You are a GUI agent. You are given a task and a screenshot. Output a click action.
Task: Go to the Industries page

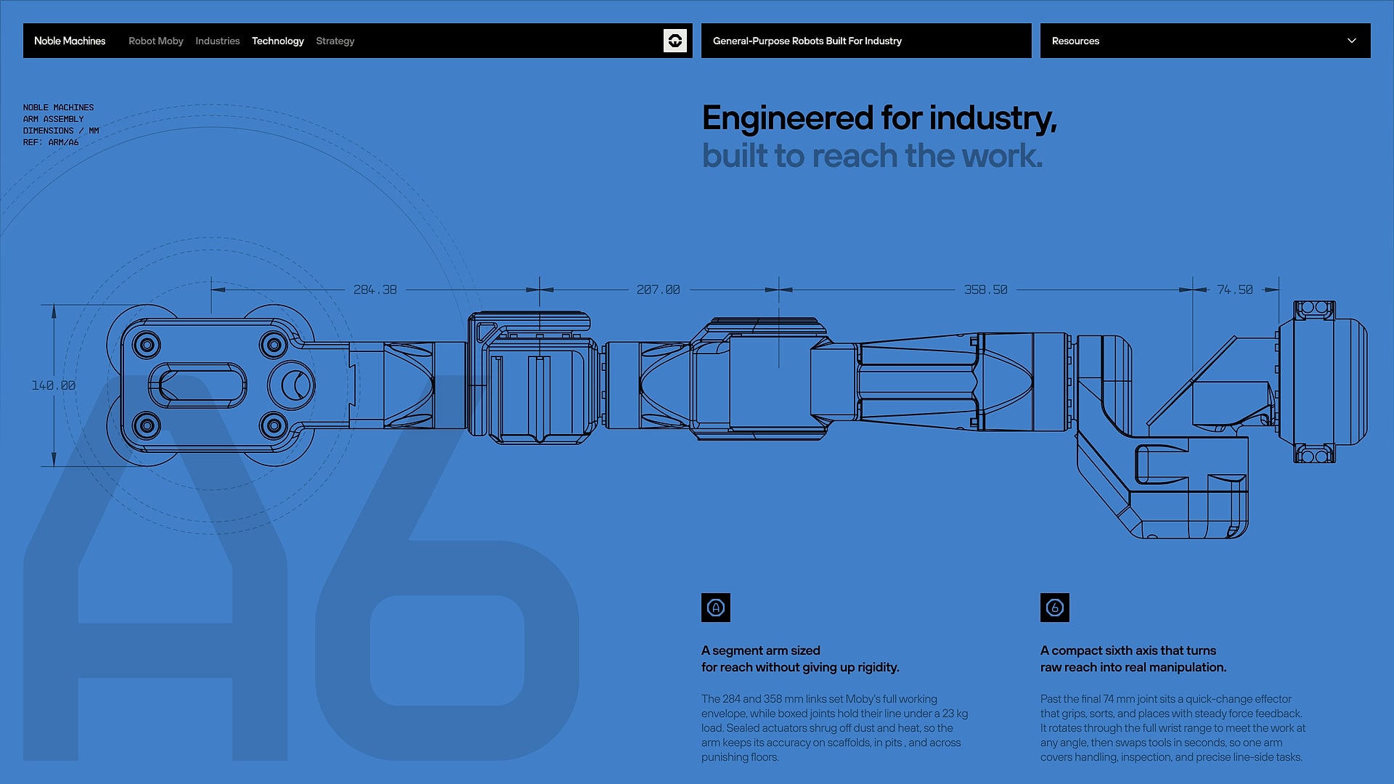point(217,41)
